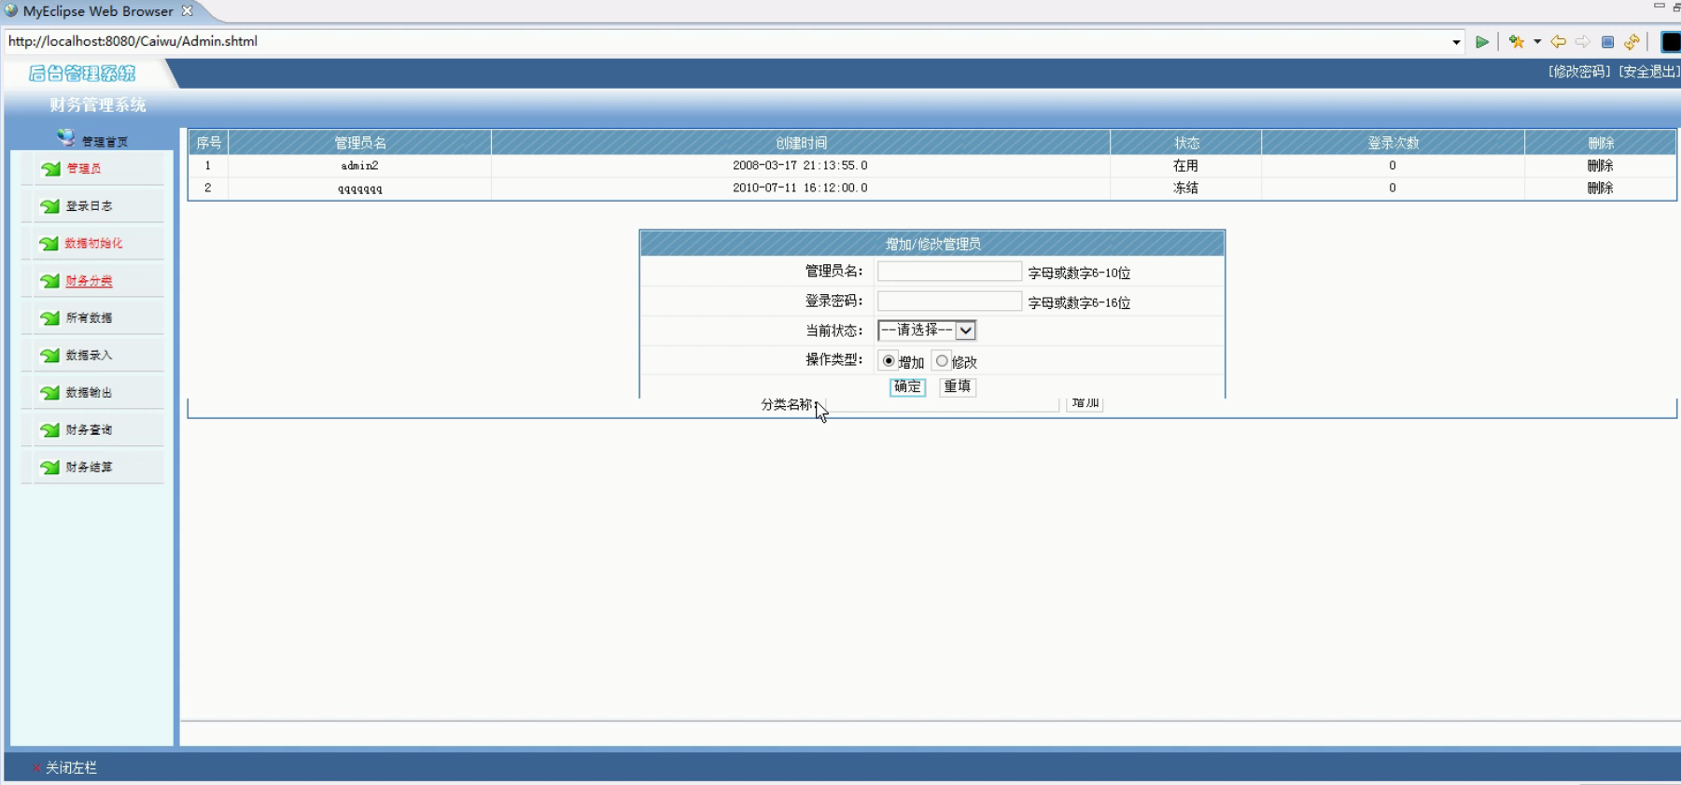This screenshot has width=1681, height=785.
Task: Click the green arrow icon beside 所有数据
Action: tap(50, 318)
